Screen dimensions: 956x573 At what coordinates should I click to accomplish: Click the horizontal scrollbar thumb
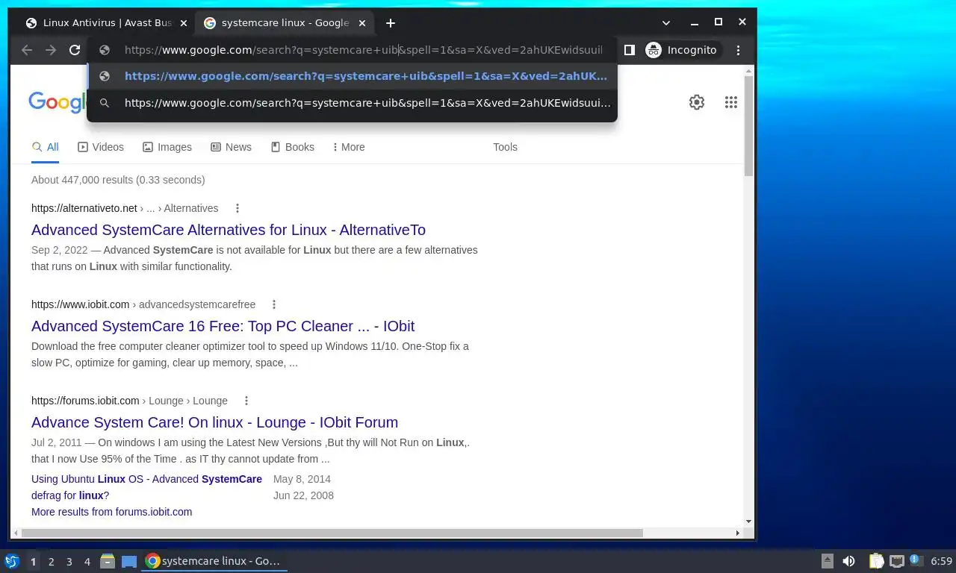point(332,533)
